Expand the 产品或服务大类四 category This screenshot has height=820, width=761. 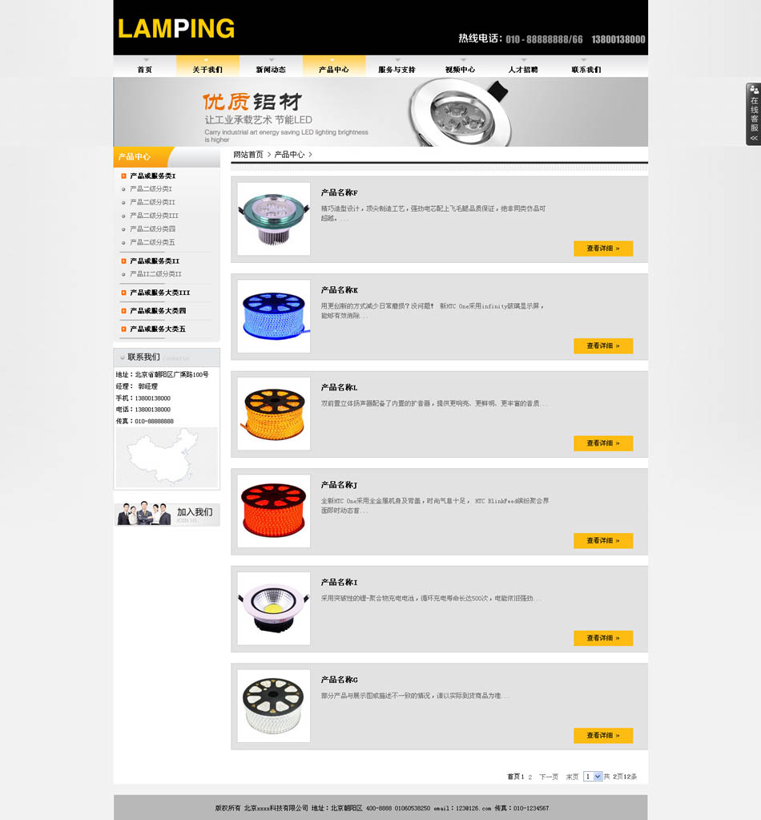[158, 311]
